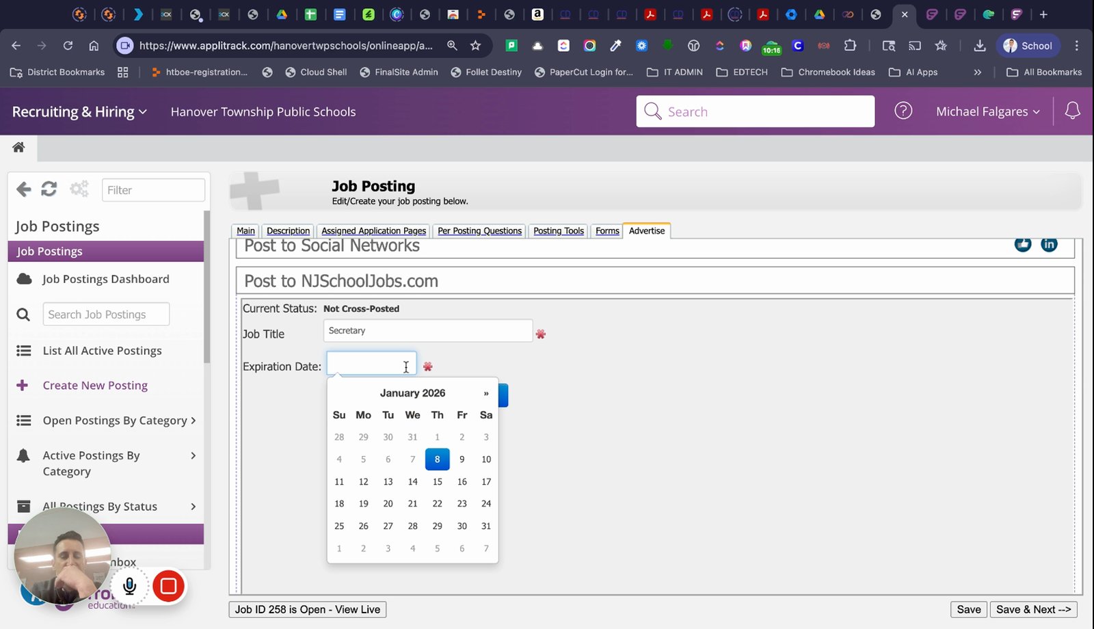
Task: Open Chrome three-dot menu
Action: click(x=1076, y=46)
